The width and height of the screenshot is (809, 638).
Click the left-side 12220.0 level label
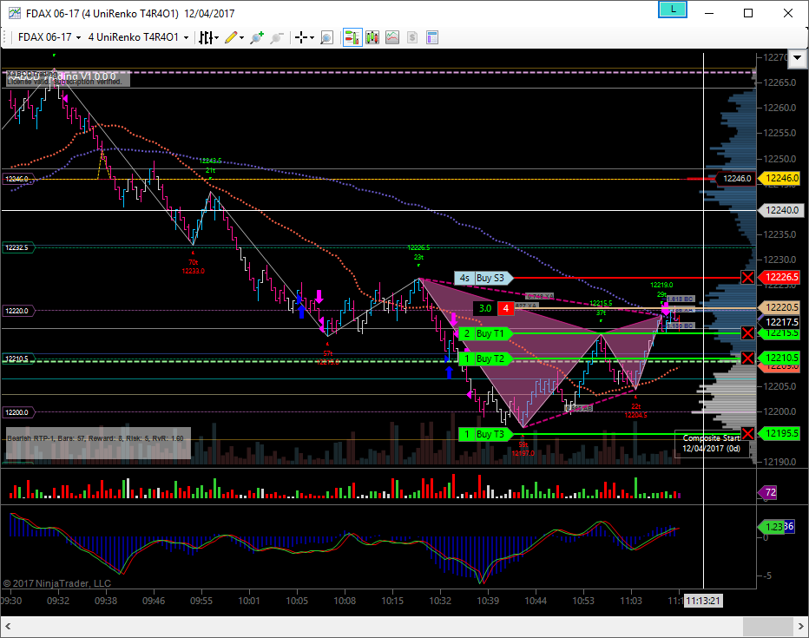(x=18, y=311)
